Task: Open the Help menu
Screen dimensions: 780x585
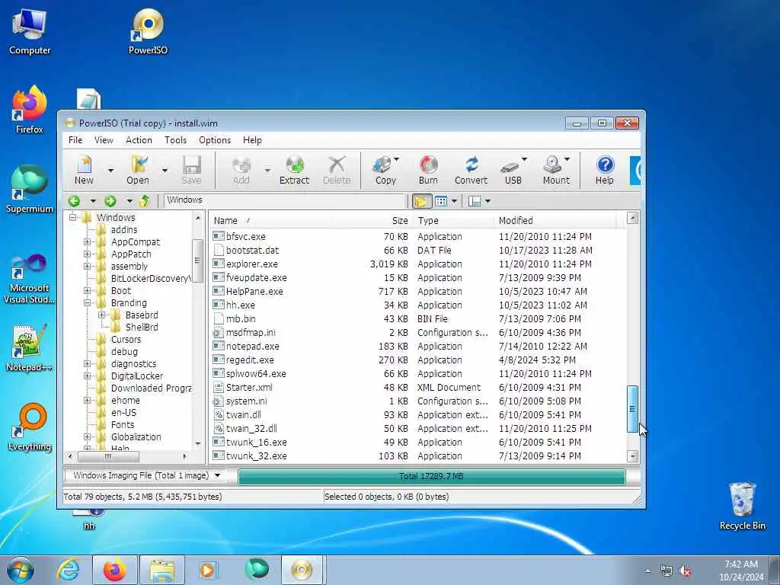Action: (x=252, y=140)
